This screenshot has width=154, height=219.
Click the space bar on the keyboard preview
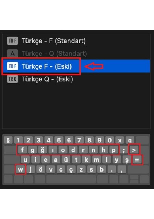(x=71, y=179)
